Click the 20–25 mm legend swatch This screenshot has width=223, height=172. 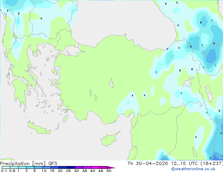coord(63,167)
